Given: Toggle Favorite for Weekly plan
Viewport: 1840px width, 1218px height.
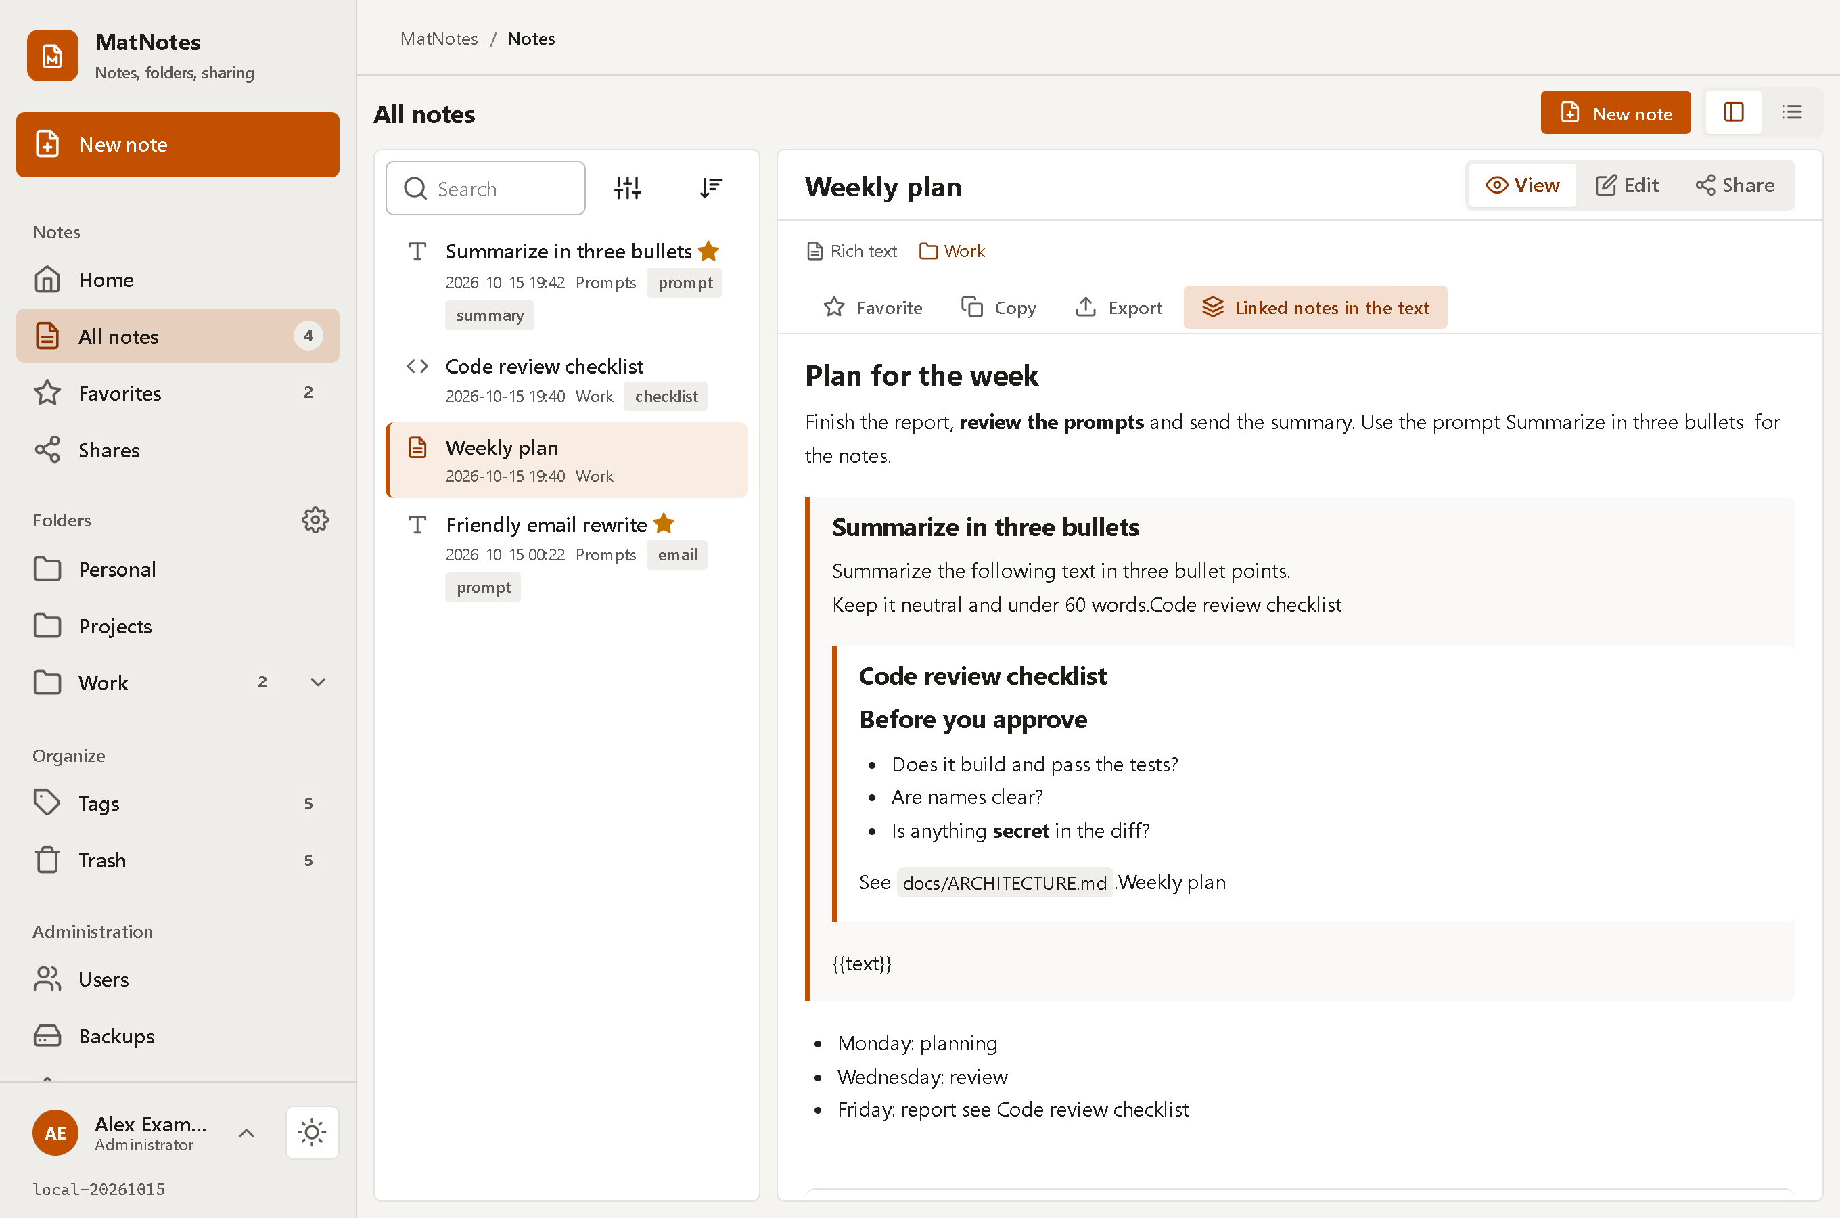Looking at the screenshot, I should point(873,308).
